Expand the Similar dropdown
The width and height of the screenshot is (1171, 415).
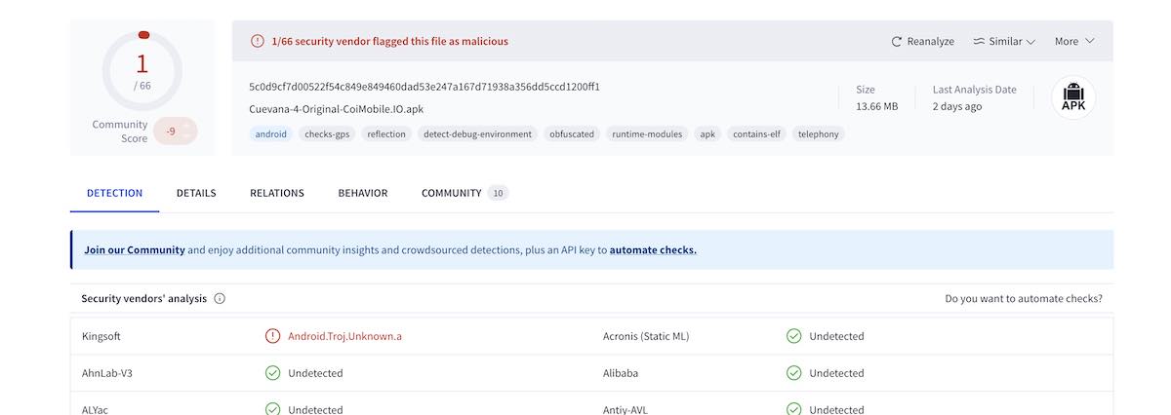pyautogui.click(x=1004, y=42)
